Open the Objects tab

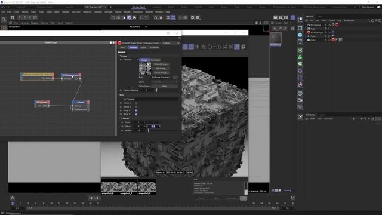tap(310, 17)
